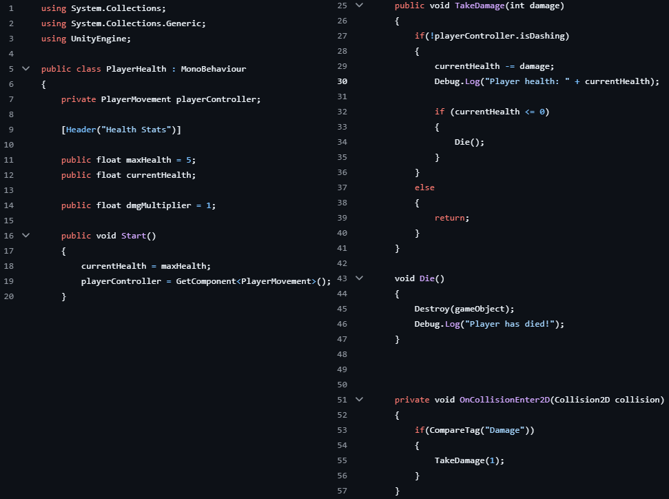Click the "Health Stats" string
Screen dimensions: 669x499
(x=136, y=130)
